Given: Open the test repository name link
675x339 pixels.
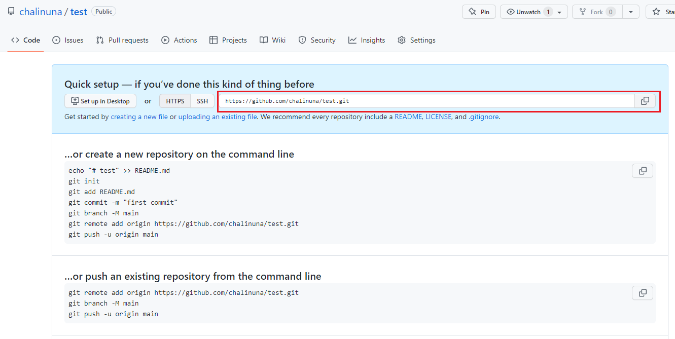Looking at the screenshot, I should (79, 12).
